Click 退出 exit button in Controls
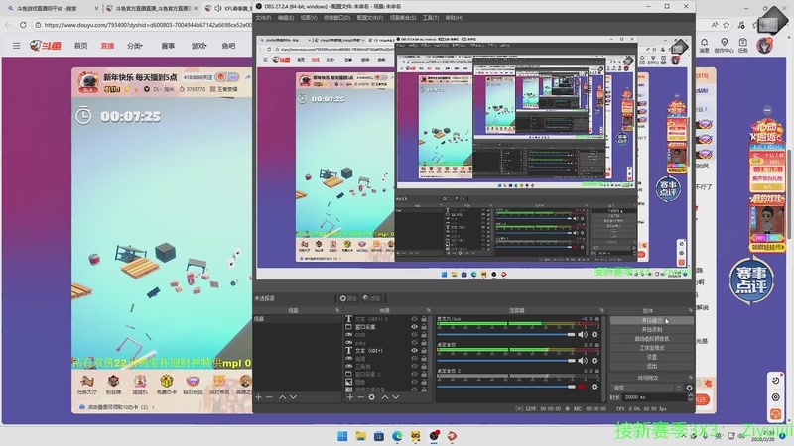 [652, 366]
